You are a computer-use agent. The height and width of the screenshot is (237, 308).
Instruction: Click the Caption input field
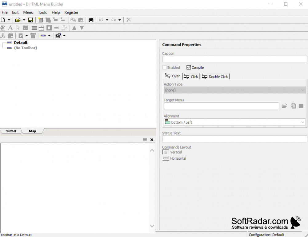[234, 59]
